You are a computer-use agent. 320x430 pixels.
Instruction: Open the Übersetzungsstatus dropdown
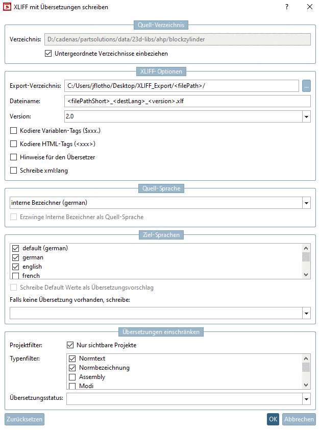[306, 398]
